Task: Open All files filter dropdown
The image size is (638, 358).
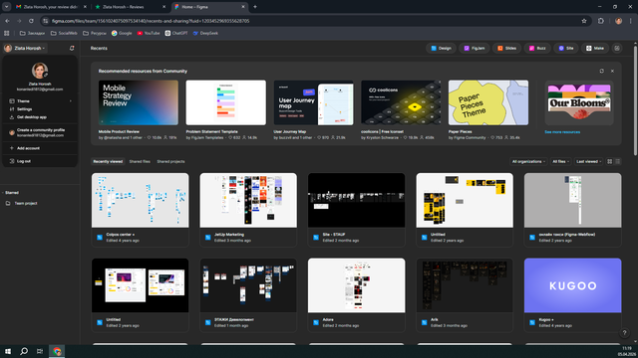Action: point(560,161)
